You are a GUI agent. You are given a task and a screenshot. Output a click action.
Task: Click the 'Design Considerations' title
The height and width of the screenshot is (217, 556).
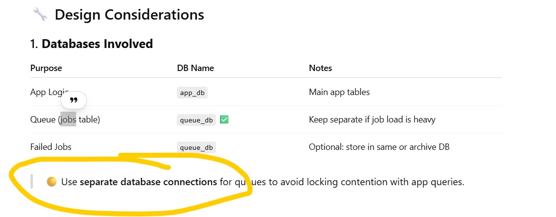[130, 15]
